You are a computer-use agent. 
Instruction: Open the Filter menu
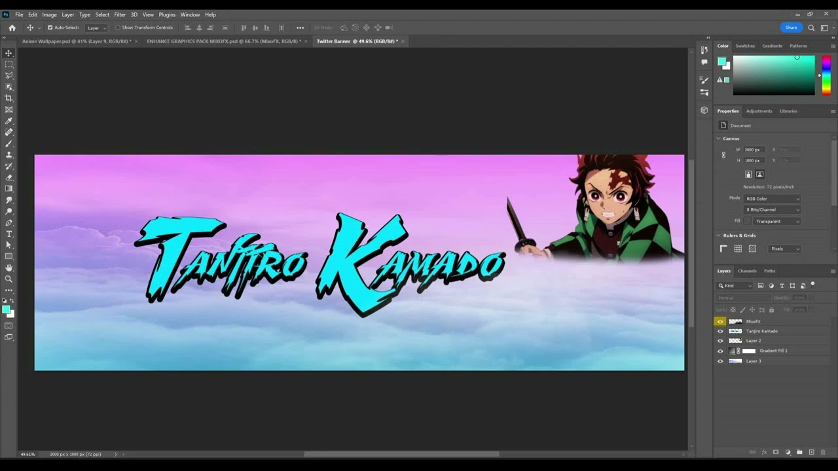pos(120,14)
